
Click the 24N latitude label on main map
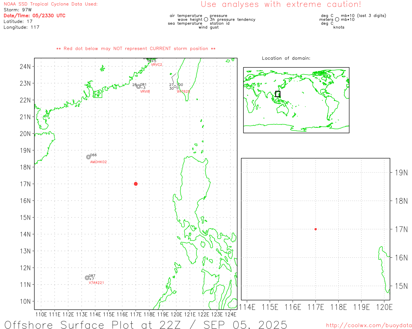25,67
